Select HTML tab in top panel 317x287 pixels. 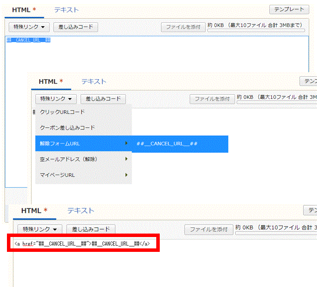(24, 10)
